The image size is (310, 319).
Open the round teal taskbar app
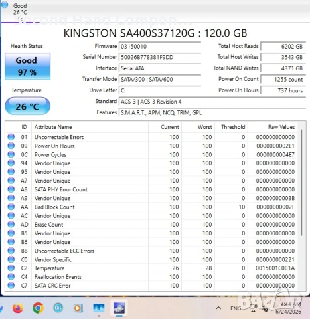pyautogui.click(x=58, y=308)
